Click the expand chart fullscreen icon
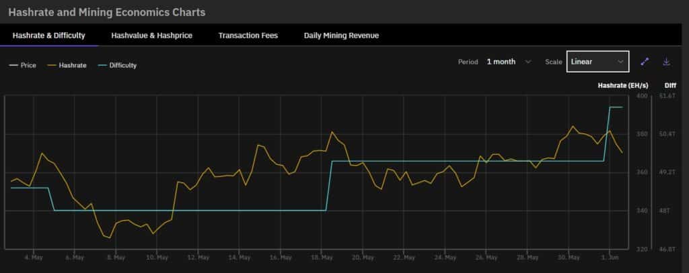 [x=645, y=61]
